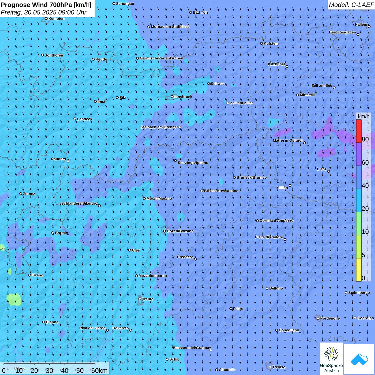Click the date 'Freitag, 30.05.2025 09:00 Uhr'

click(43, 12)
